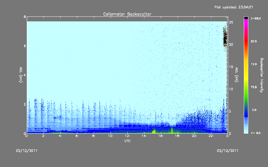The height and width of the screenshot is (167, 268).
Task: Select the "Backscatter Intensity" colorbar label
Action: point(262,75)
